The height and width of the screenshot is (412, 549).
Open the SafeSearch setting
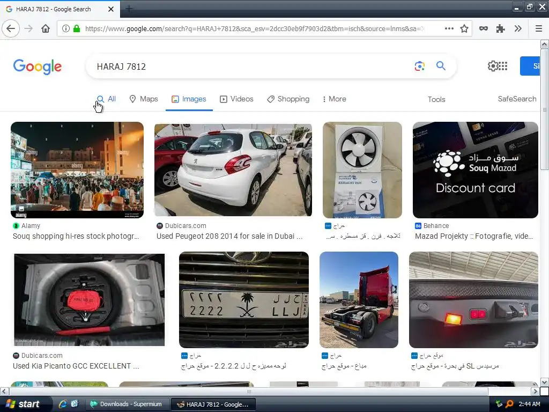tap(517, 99)
